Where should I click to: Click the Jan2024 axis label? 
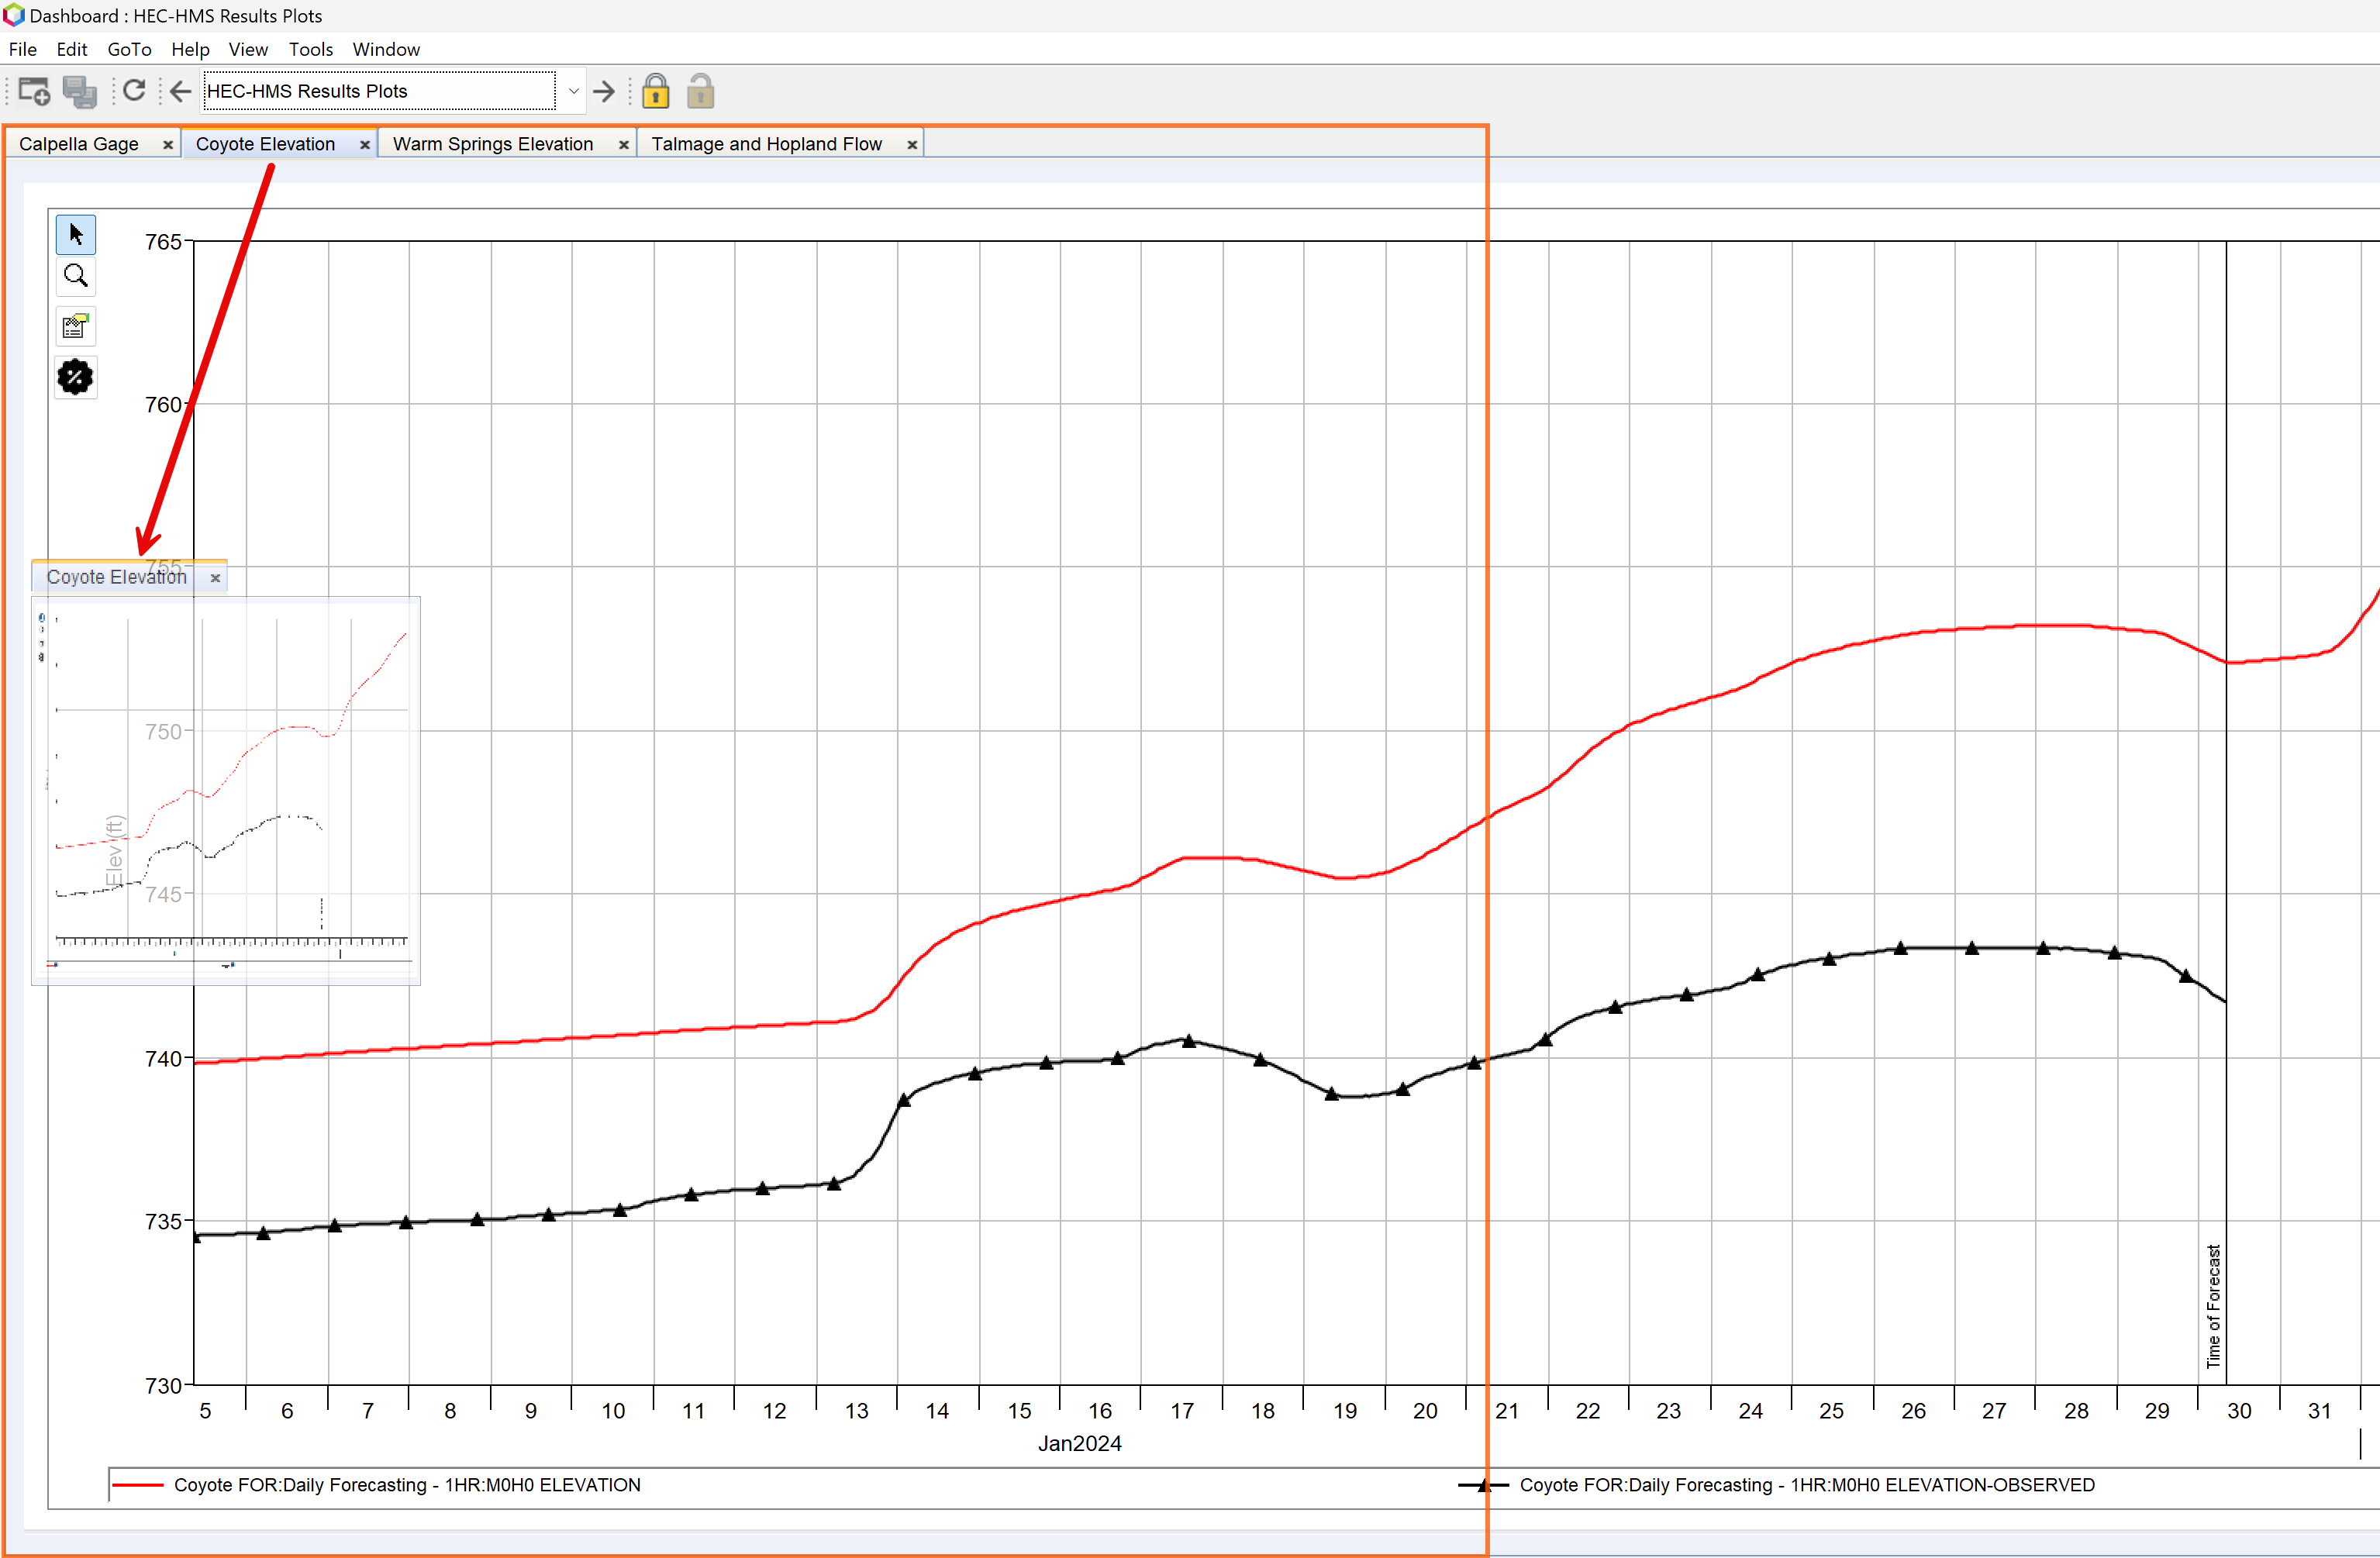click(1080, 1443)
